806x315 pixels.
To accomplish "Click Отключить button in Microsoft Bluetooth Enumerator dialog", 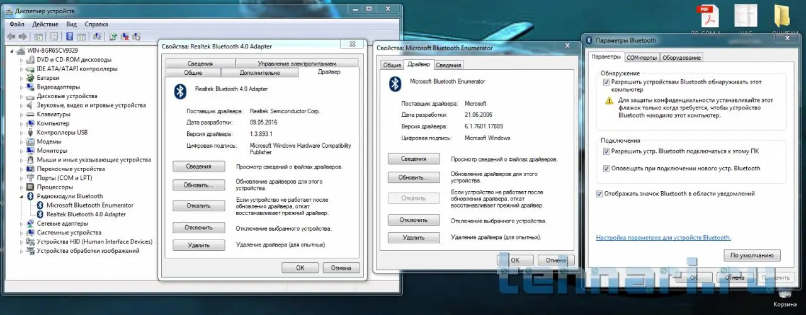I will 413,220.
